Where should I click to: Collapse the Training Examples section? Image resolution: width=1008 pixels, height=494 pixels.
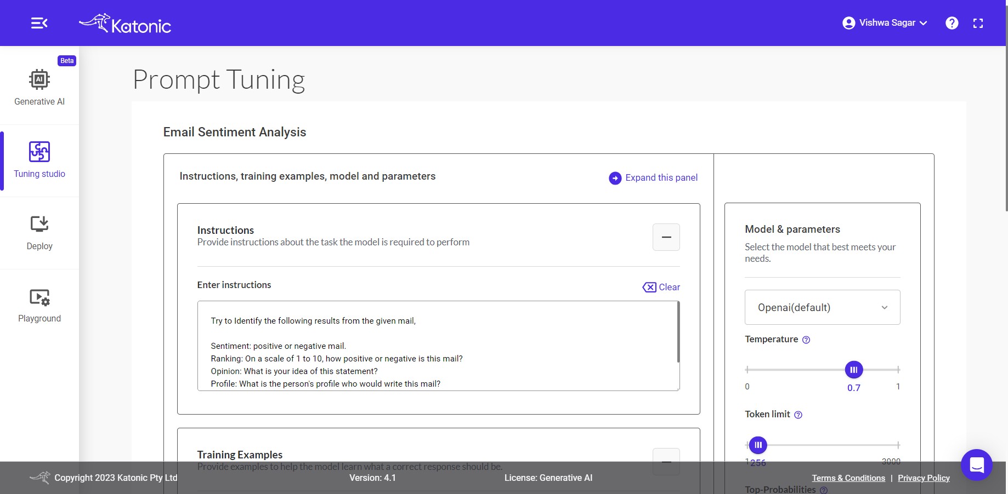(666, 462)
